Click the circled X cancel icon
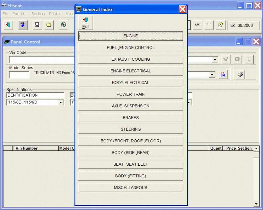The image size is (263, 210). point(237,59)
